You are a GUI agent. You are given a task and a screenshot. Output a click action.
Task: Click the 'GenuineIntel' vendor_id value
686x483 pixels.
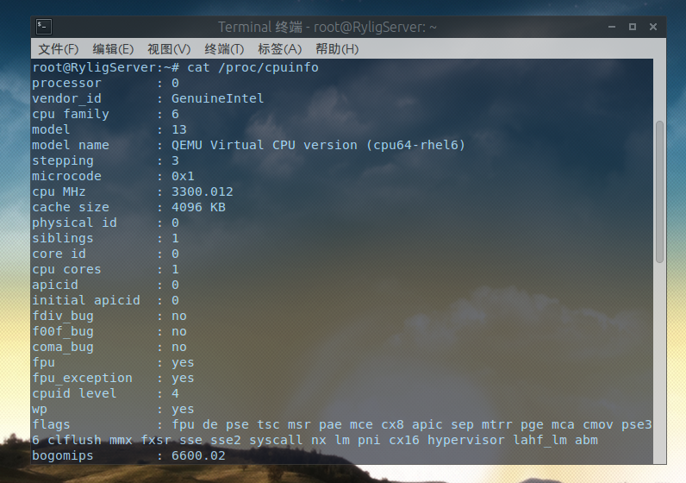(217, 98)
